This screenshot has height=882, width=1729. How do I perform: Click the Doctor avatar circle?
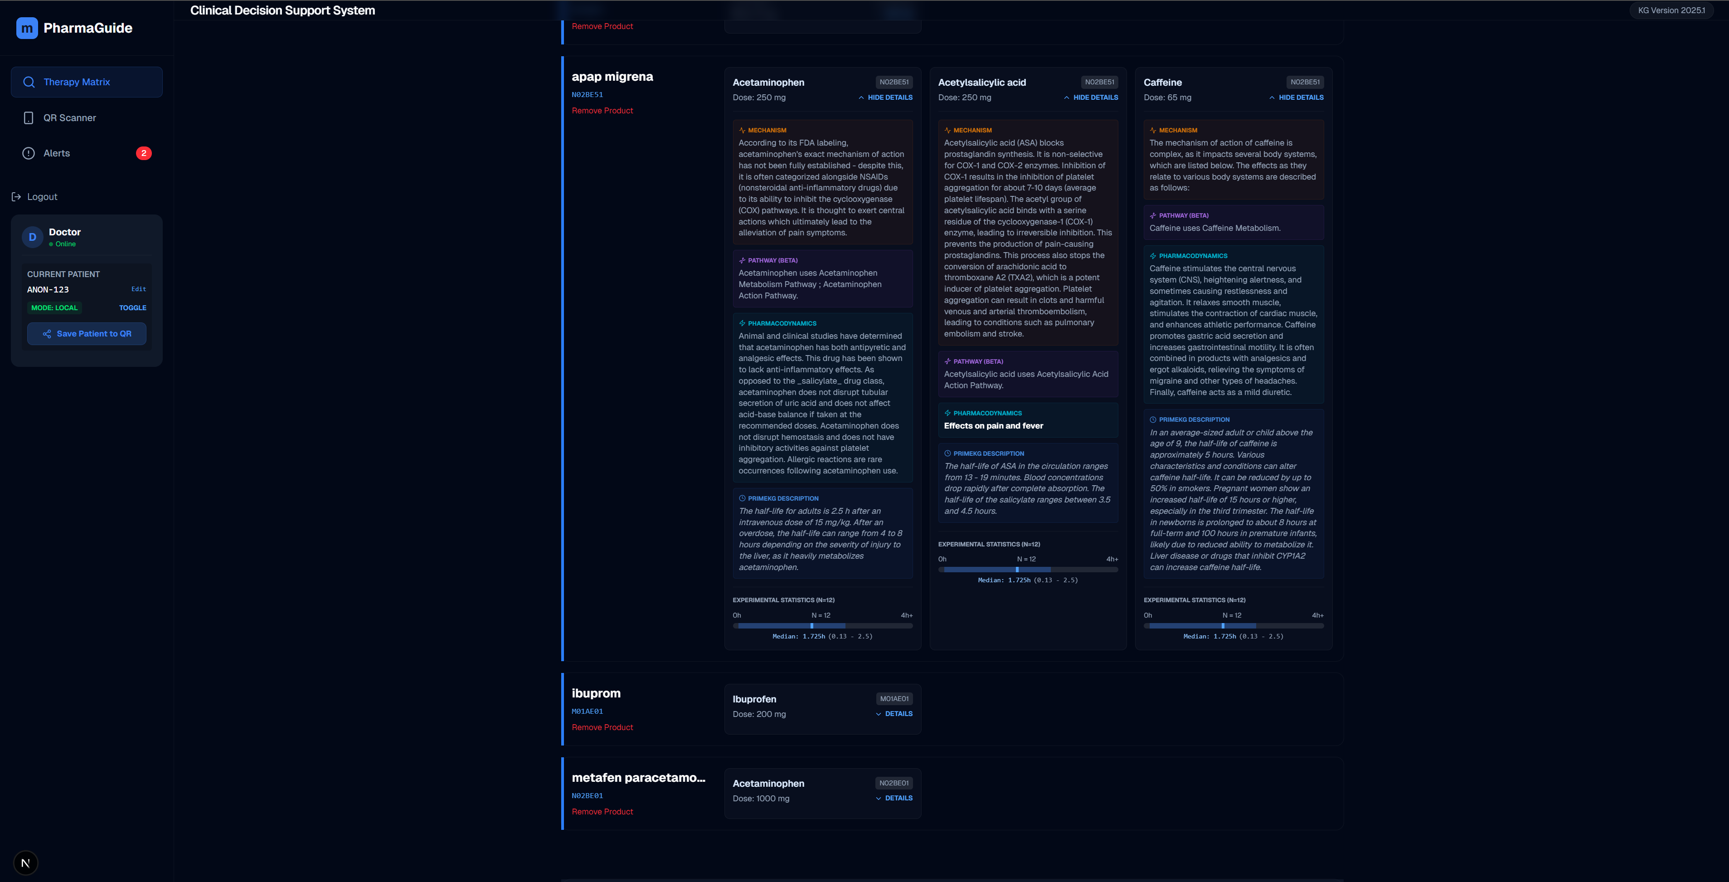pos(32,237)
